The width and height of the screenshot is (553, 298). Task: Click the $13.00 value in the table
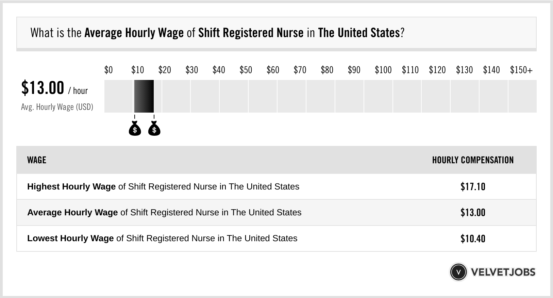tap(473, 213)
